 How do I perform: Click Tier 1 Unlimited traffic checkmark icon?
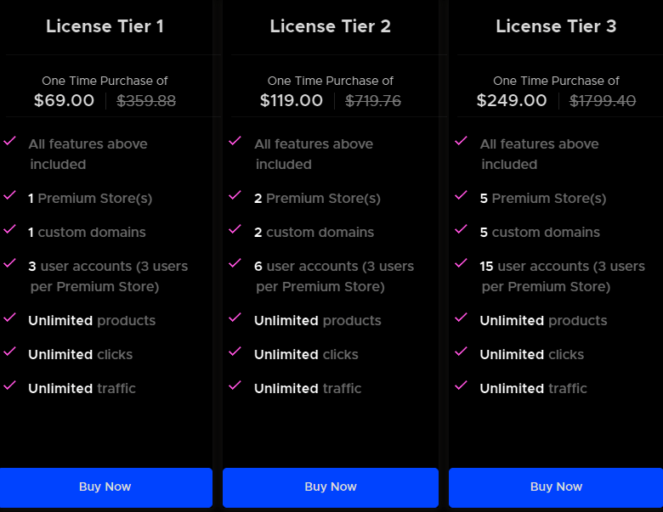click(x=9, y=386)
